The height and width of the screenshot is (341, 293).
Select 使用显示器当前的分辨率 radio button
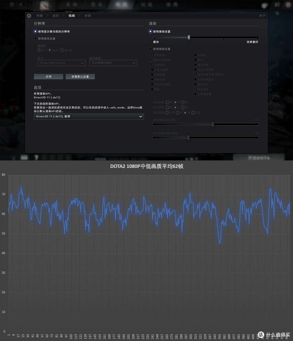35,32
